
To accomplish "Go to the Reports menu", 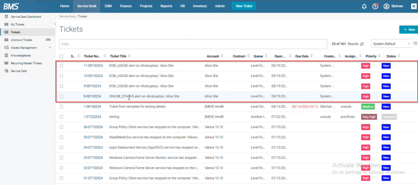I will (166, 6).
